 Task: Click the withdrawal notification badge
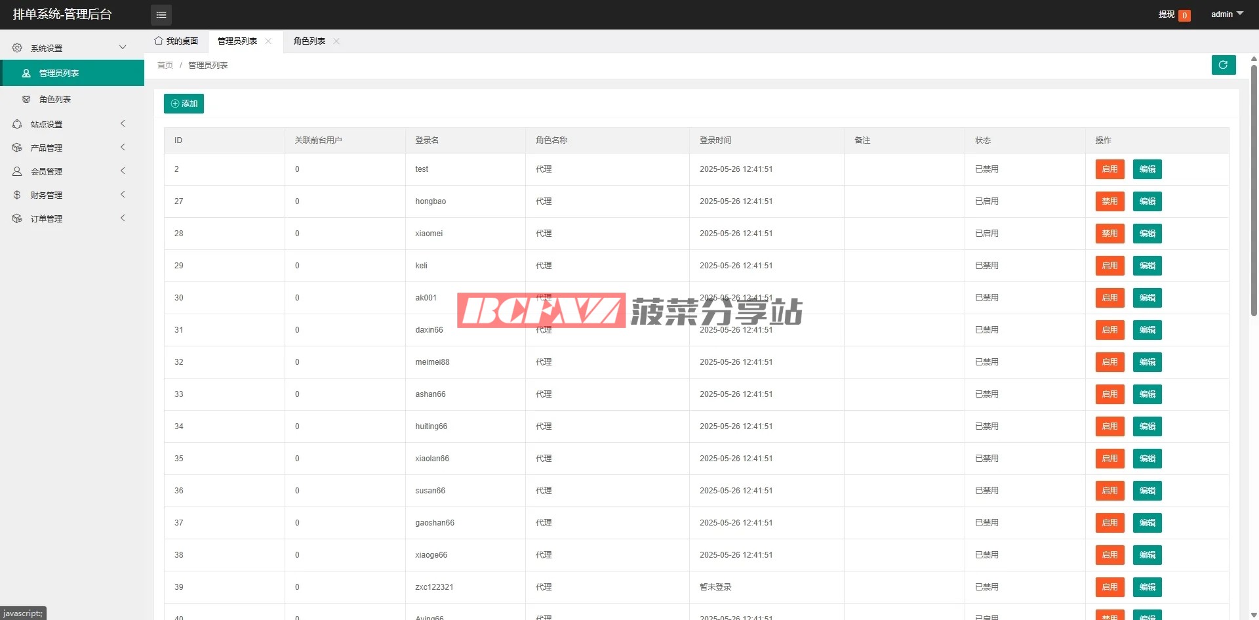[x=1184, y=16]
